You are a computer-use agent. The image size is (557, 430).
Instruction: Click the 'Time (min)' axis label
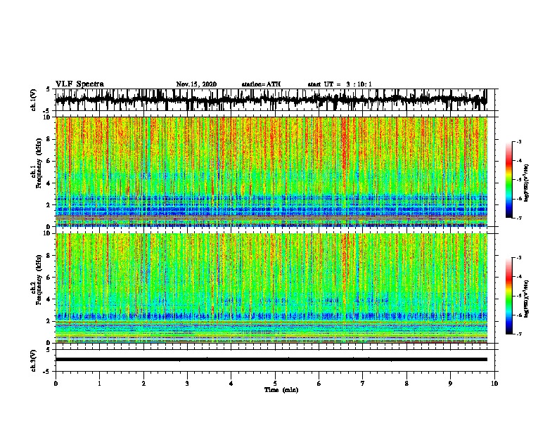pos(281,390)
